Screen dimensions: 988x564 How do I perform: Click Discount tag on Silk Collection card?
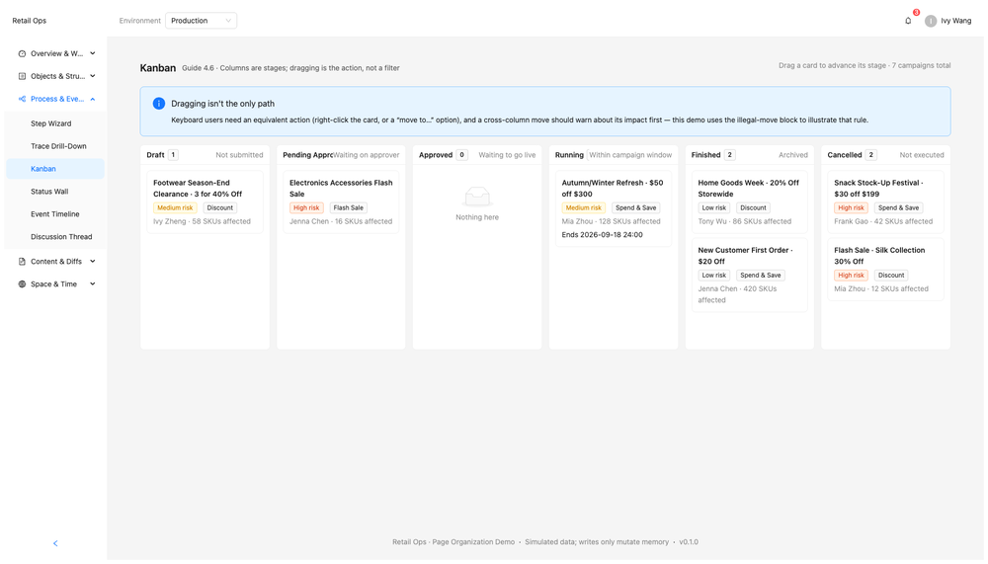pyautogui.click(x=891, y=276)
